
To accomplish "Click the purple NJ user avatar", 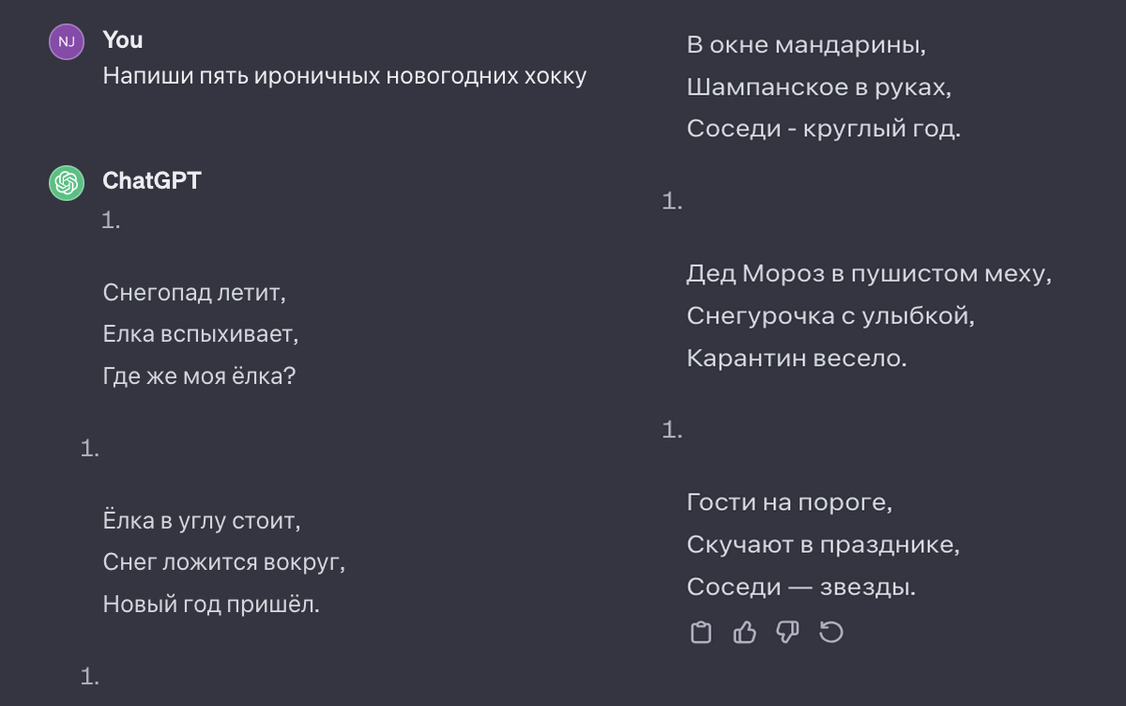I will click(66, 42).
